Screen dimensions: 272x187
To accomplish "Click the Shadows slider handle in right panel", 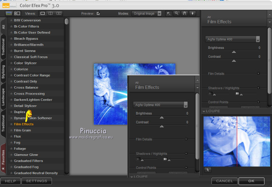I will click(214, 95).
